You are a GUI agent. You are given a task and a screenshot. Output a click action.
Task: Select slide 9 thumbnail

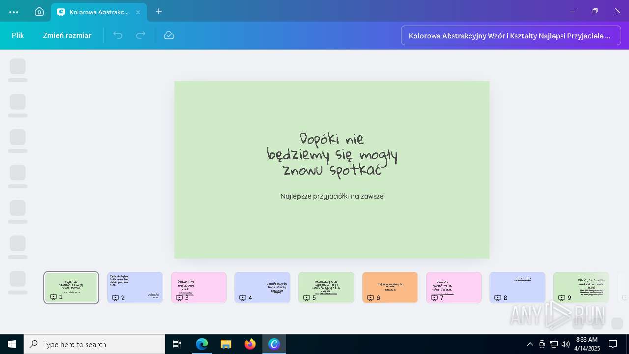[x=581, y=288]
